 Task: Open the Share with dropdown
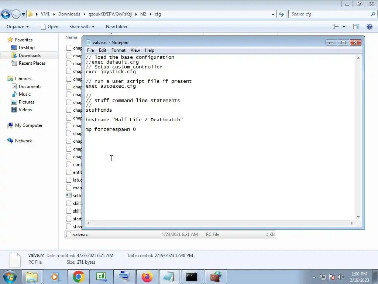(82, 27)
